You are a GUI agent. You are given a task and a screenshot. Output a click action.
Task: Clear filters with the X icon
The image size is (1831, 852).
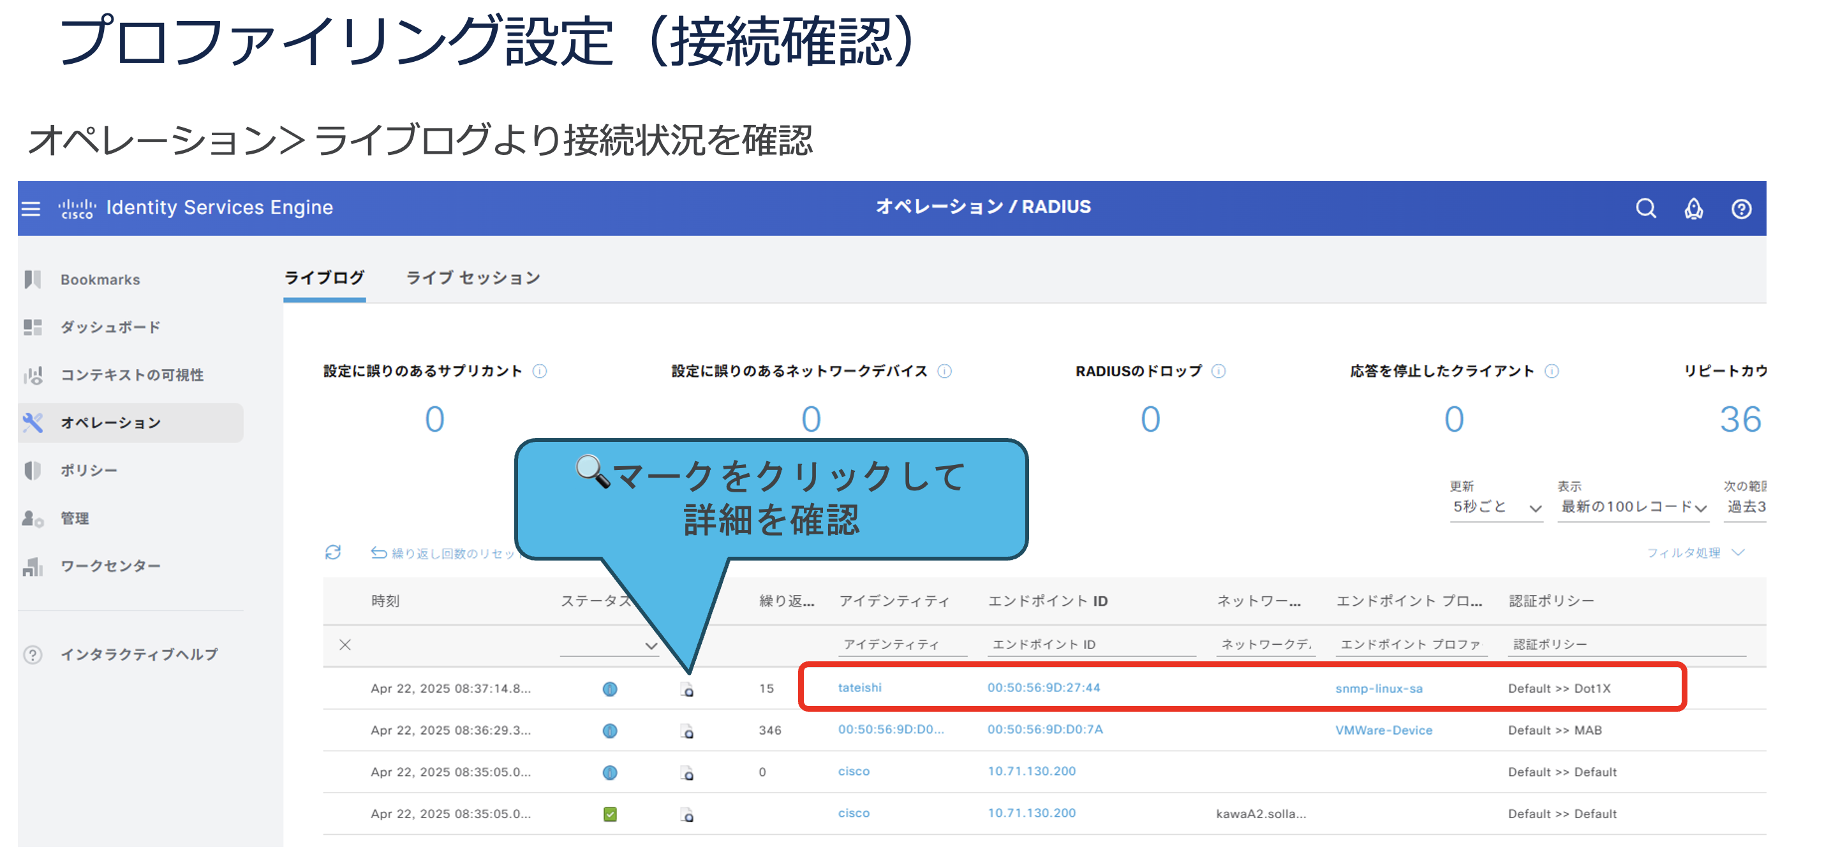pos(345,645)
